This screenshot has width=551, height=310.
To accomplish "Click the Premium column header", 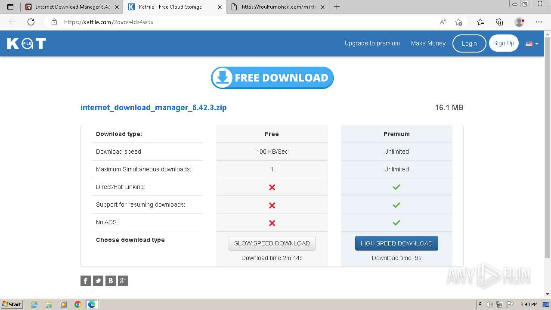I will tap(396, 134).
